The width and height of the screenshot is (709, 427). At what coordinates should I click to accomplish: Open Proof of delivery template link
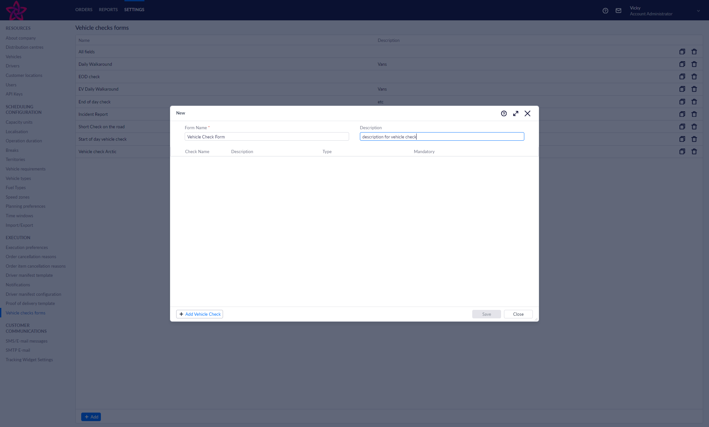point(30,303)
